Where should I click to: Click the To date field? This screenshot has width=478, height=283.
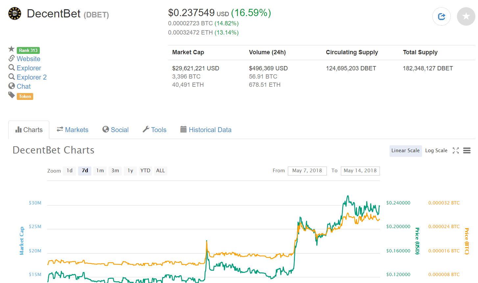360,171
